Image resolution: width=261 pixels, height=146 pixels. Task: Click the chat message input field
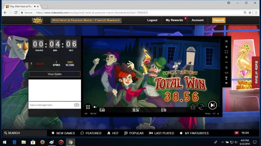tap(51, 105)
